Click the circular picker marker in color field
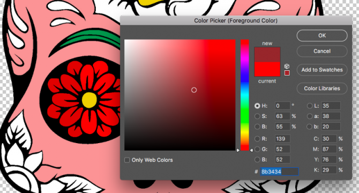Viewport: 359px width, 193px height. (x=194, y=90)
